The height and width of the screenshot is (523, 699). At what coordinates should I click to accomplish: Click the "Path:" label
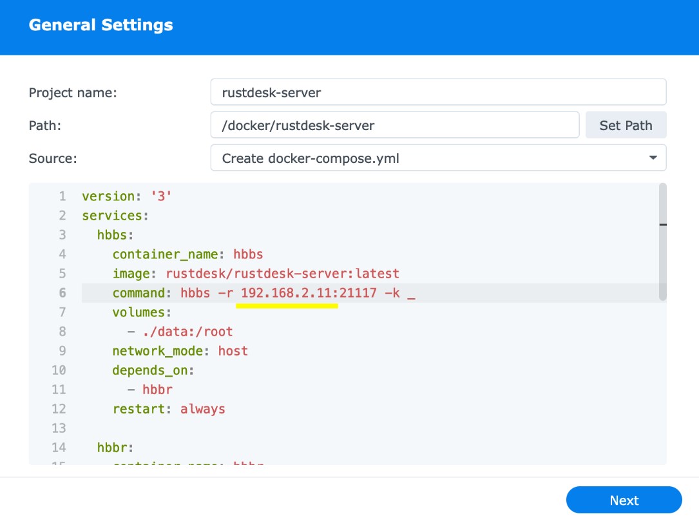click(44, 126)
